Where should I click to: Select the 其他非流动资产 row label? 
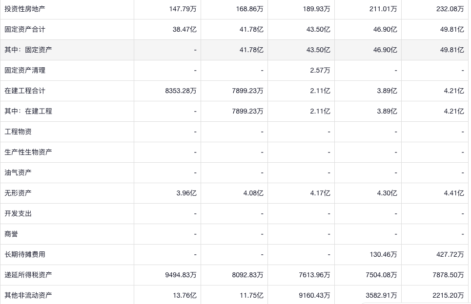pos(28,295)
